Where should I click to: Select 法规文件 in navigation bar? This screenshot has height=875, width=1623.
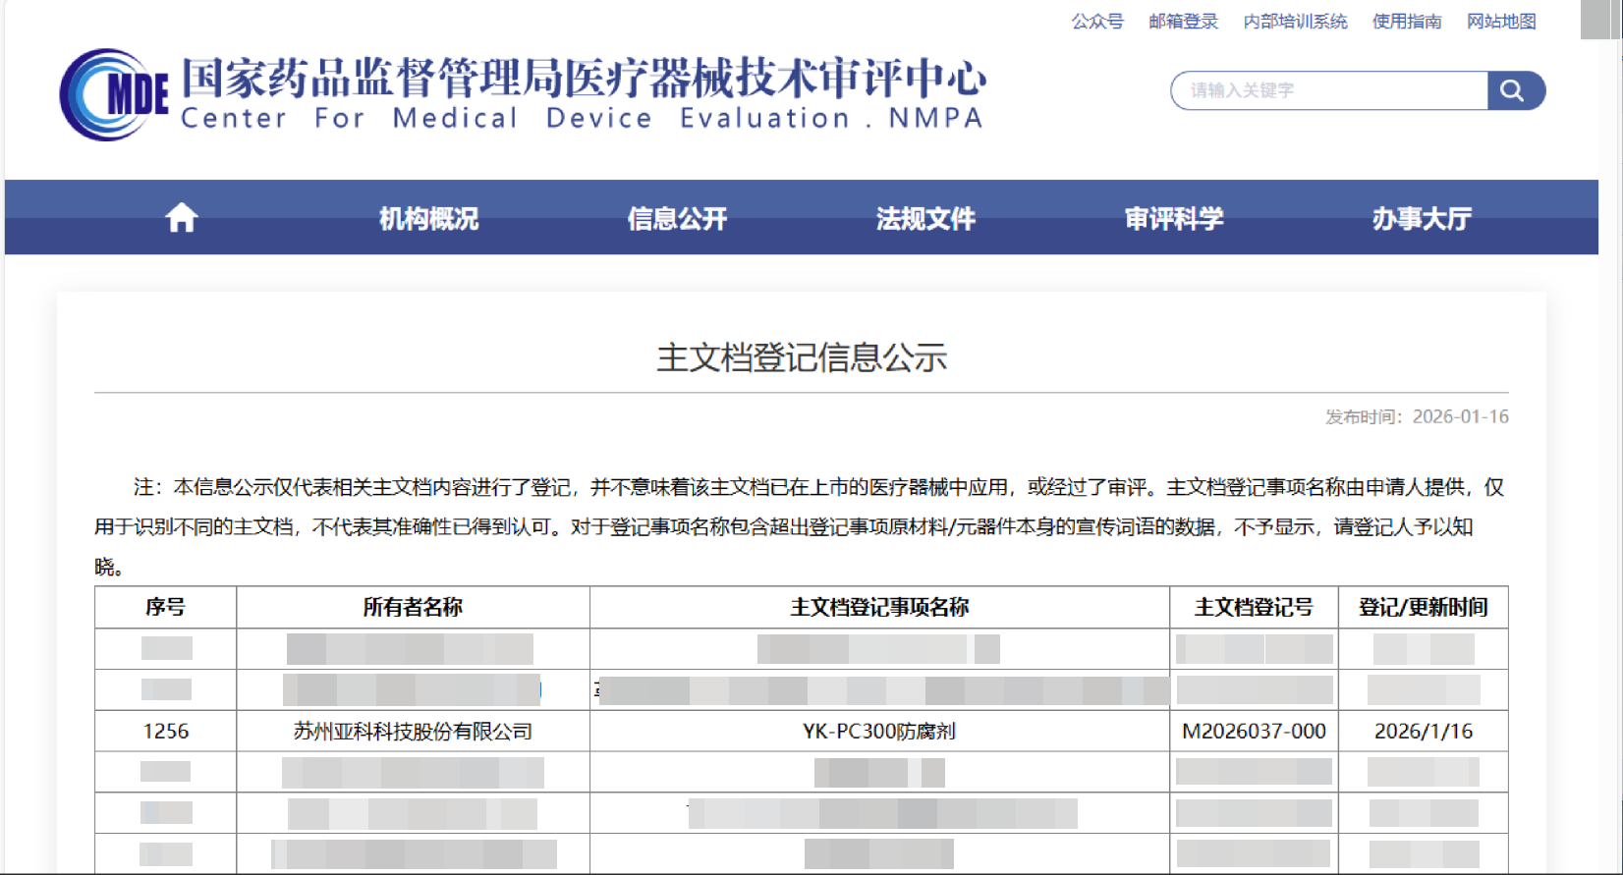[x=925, y=218]
